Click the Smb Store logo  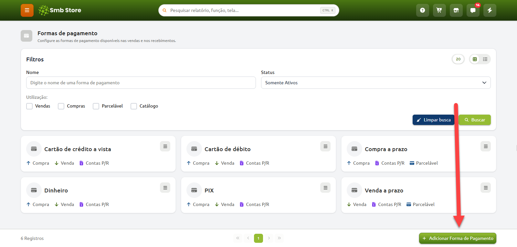(60, 10)
